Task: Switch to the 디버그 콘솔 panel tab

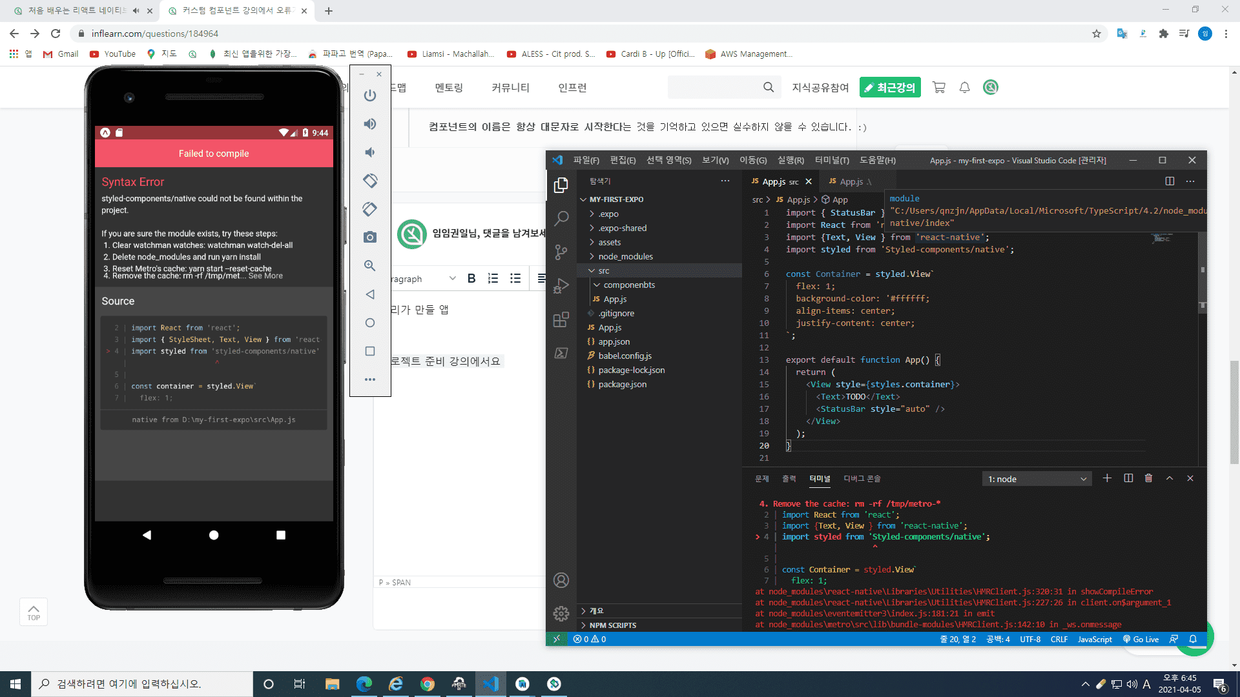Action: (862, 479)
